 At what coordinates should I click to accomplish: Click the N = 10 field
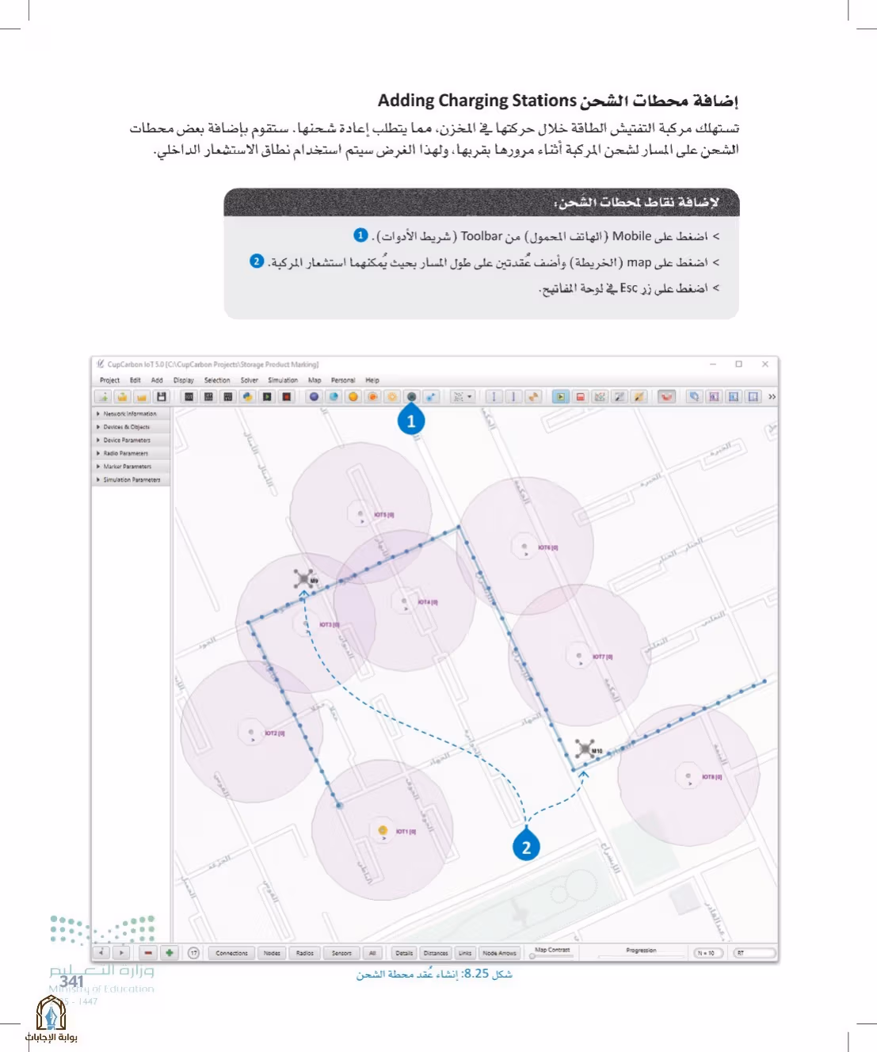(707, 953)
